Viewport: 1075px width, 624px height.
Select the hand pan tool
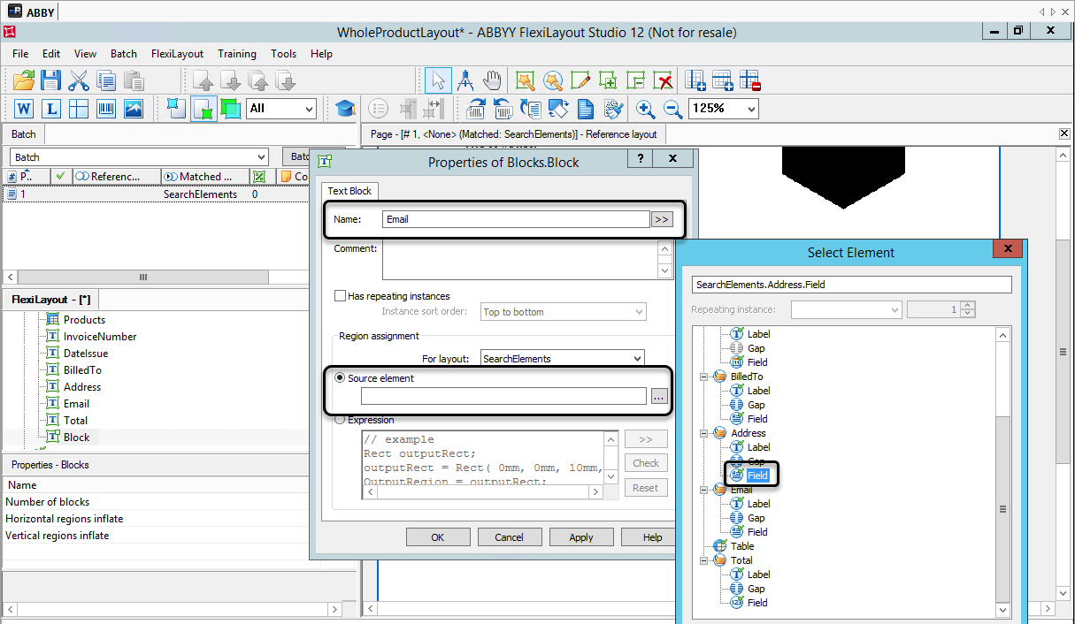[x=492, y=81]
